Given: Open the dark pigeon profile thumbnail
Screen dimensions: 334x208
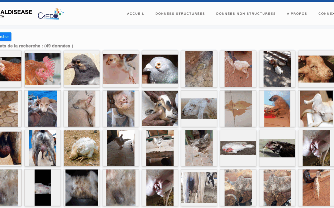Looking at the screenshot, I should (82, 69).
